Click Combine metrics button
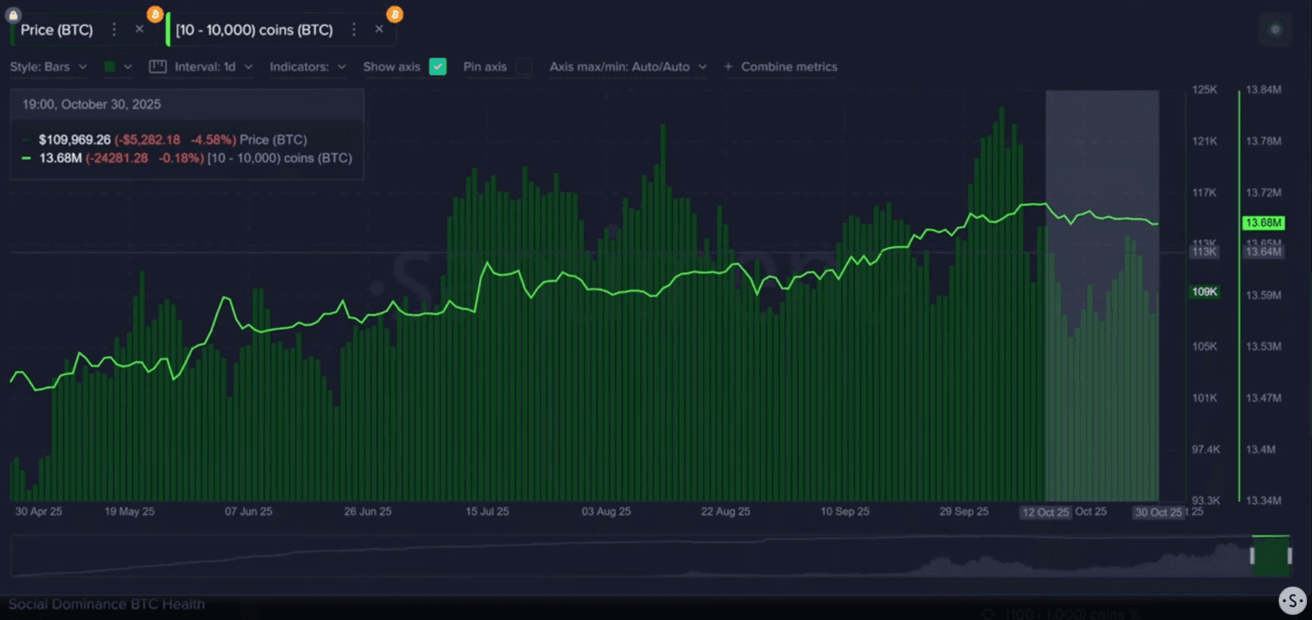The image size is (1312, 620). (x=781, y=67)
